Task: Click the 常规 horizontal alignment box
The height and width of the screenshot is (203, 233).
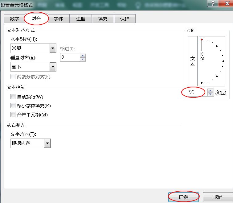Action: (x=30, y=48)
